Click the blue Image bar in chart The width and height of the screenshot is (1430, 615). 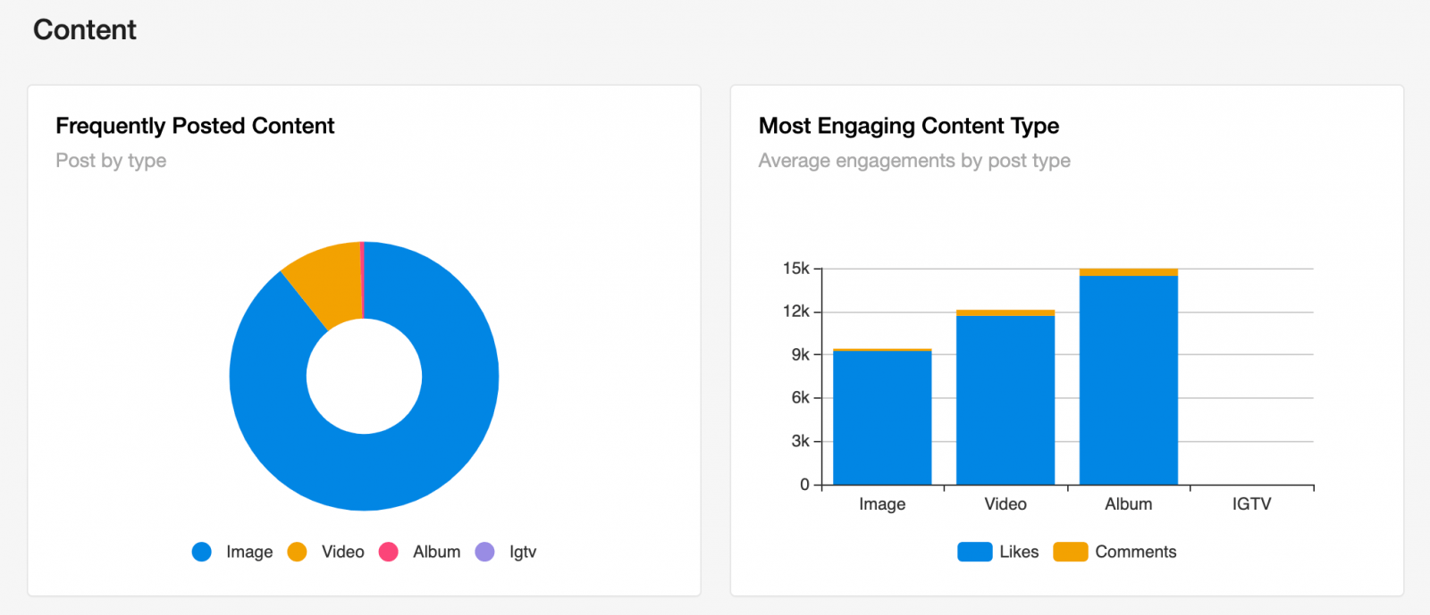pyautogui.click(x=882, y=418)
